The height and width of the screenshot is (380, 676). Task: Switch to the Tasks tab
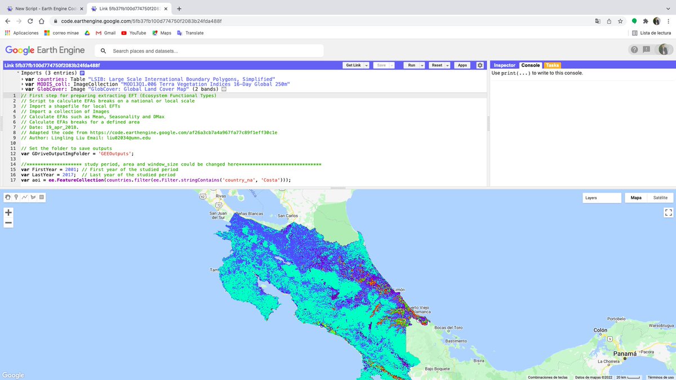click(553, 65)
